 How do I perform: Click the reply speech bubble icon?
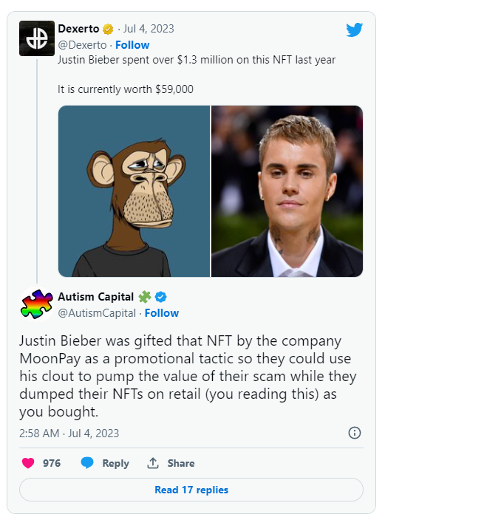point(87,463)
